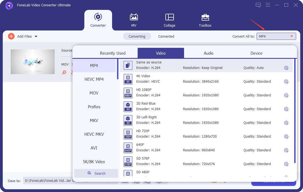
Task: Open the feedback chat icon in title bar
Action: [258, 5]
